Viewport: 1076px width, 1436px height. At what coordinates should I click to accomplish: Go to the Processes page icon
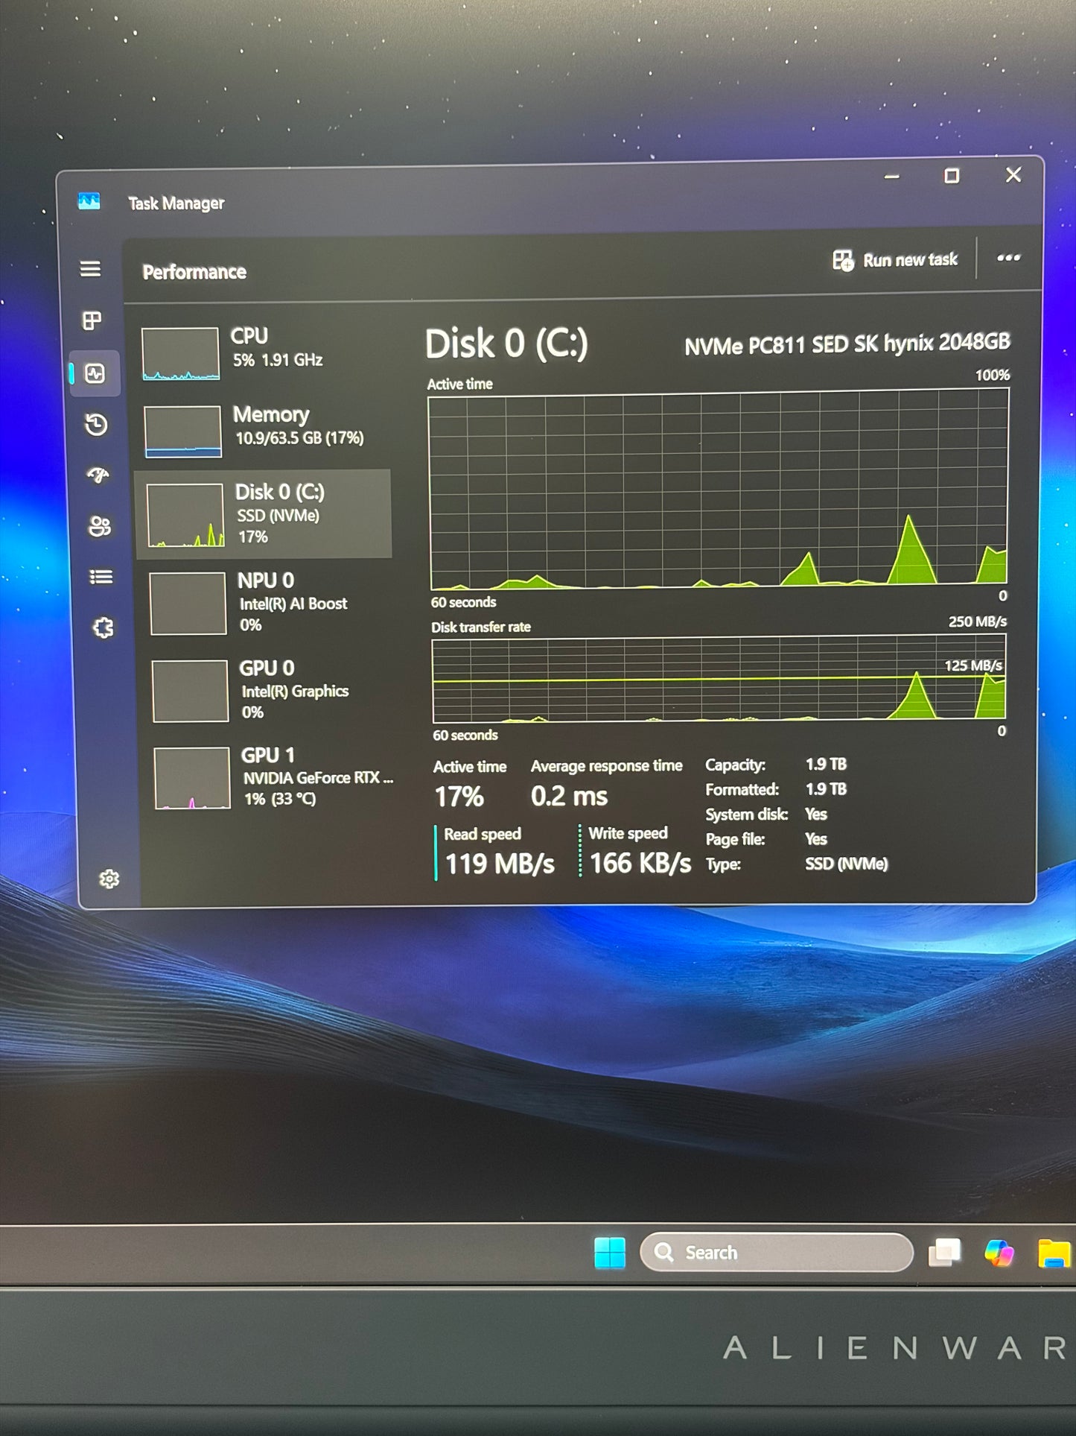tap(92, 320)
